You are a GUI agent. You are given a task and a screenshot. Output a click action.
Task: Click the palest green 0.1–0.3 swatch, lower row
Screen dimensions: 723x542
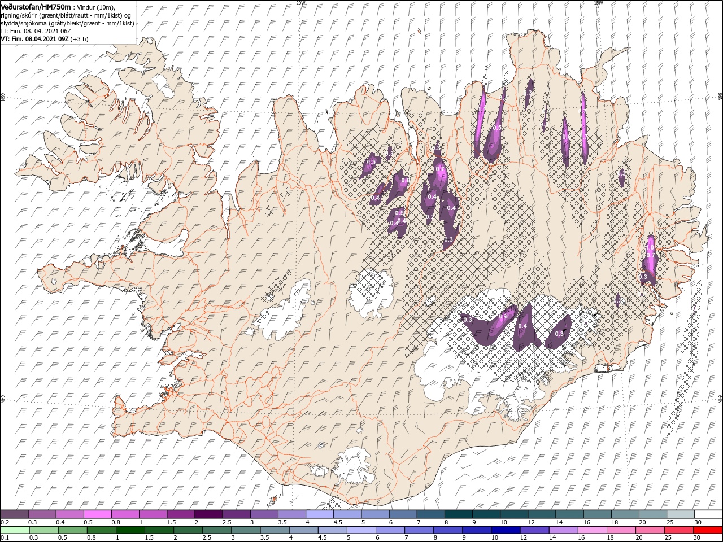click(15, 530)
